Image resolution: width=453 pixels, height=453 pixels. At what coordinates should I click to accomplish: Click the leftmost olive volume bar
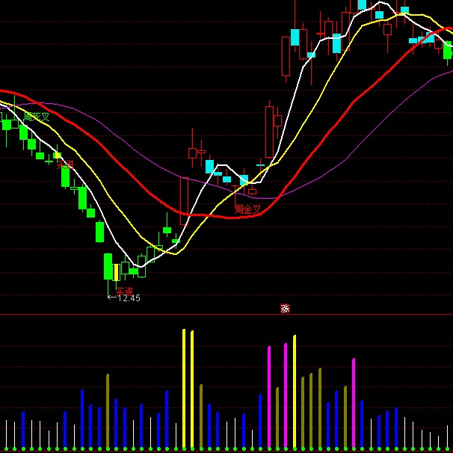pos(108,410)
